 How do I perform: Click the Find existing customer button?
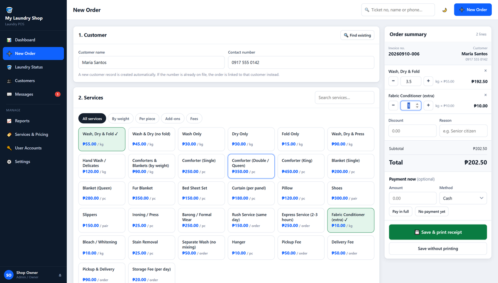(x=357, y=35)
